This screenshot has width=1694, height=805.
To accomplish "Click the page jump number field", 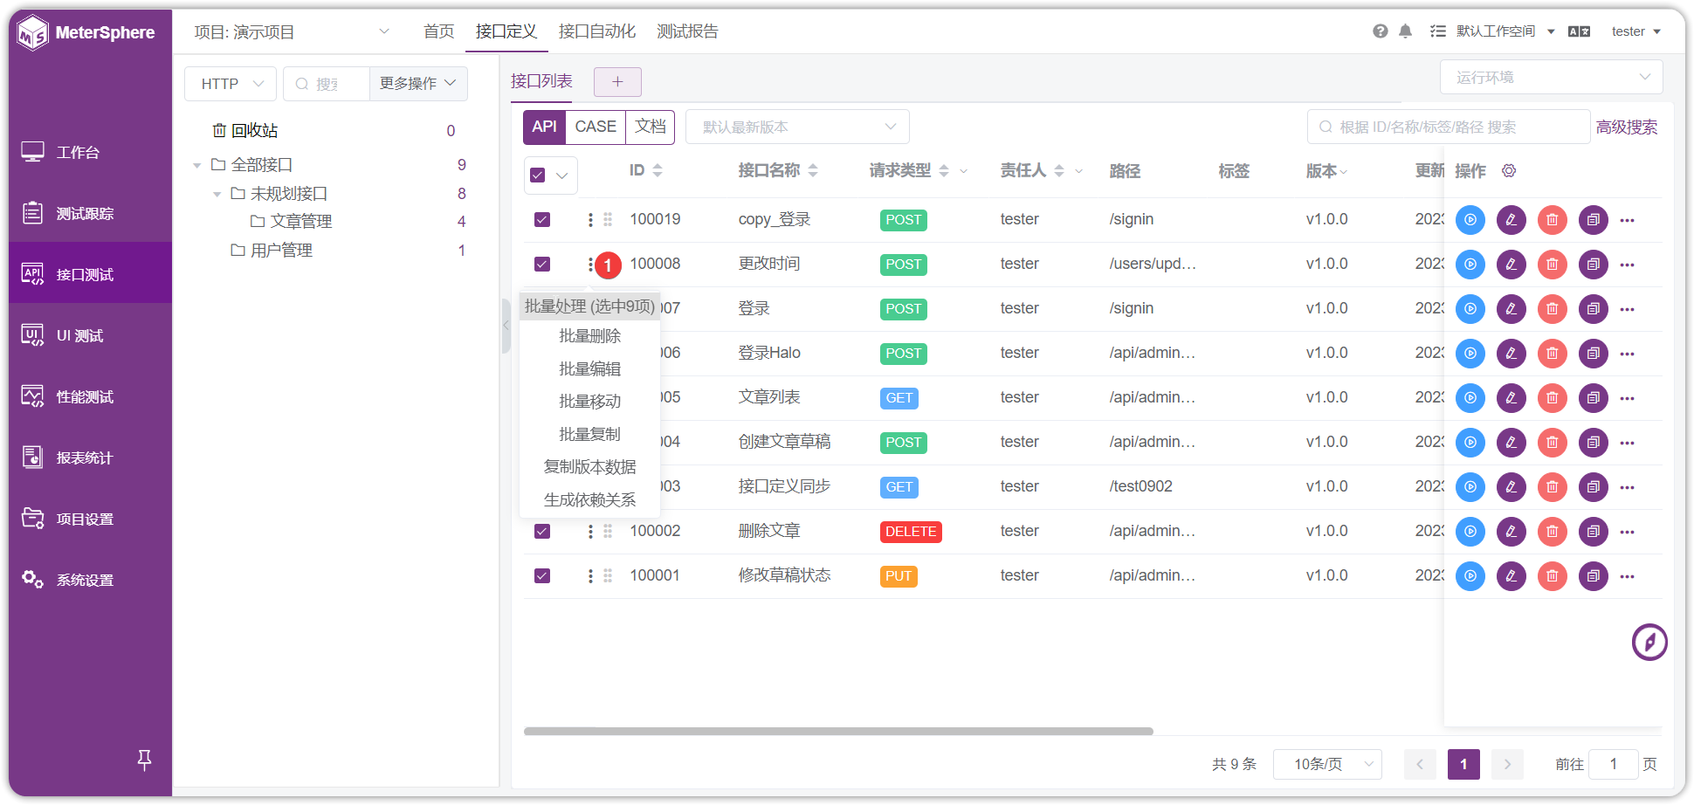I will [1613, 764].
